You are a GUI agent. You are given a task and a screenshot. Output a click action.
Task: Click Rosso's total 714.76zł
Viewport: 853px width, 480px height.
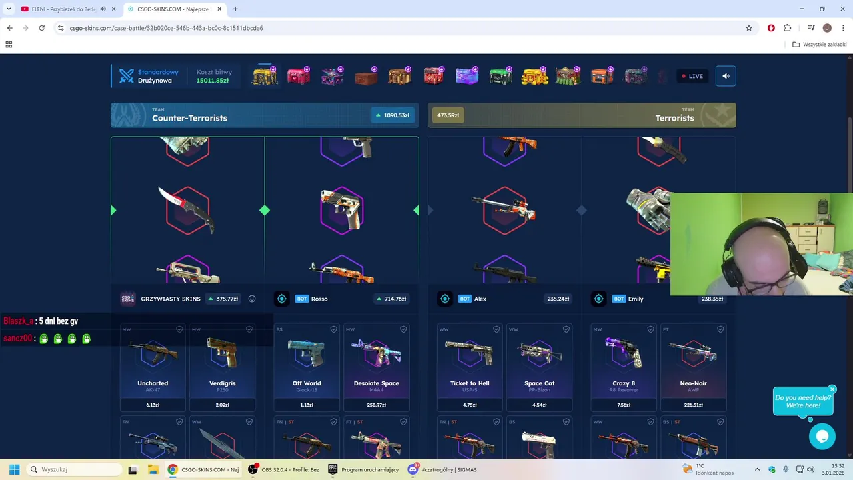392,299
